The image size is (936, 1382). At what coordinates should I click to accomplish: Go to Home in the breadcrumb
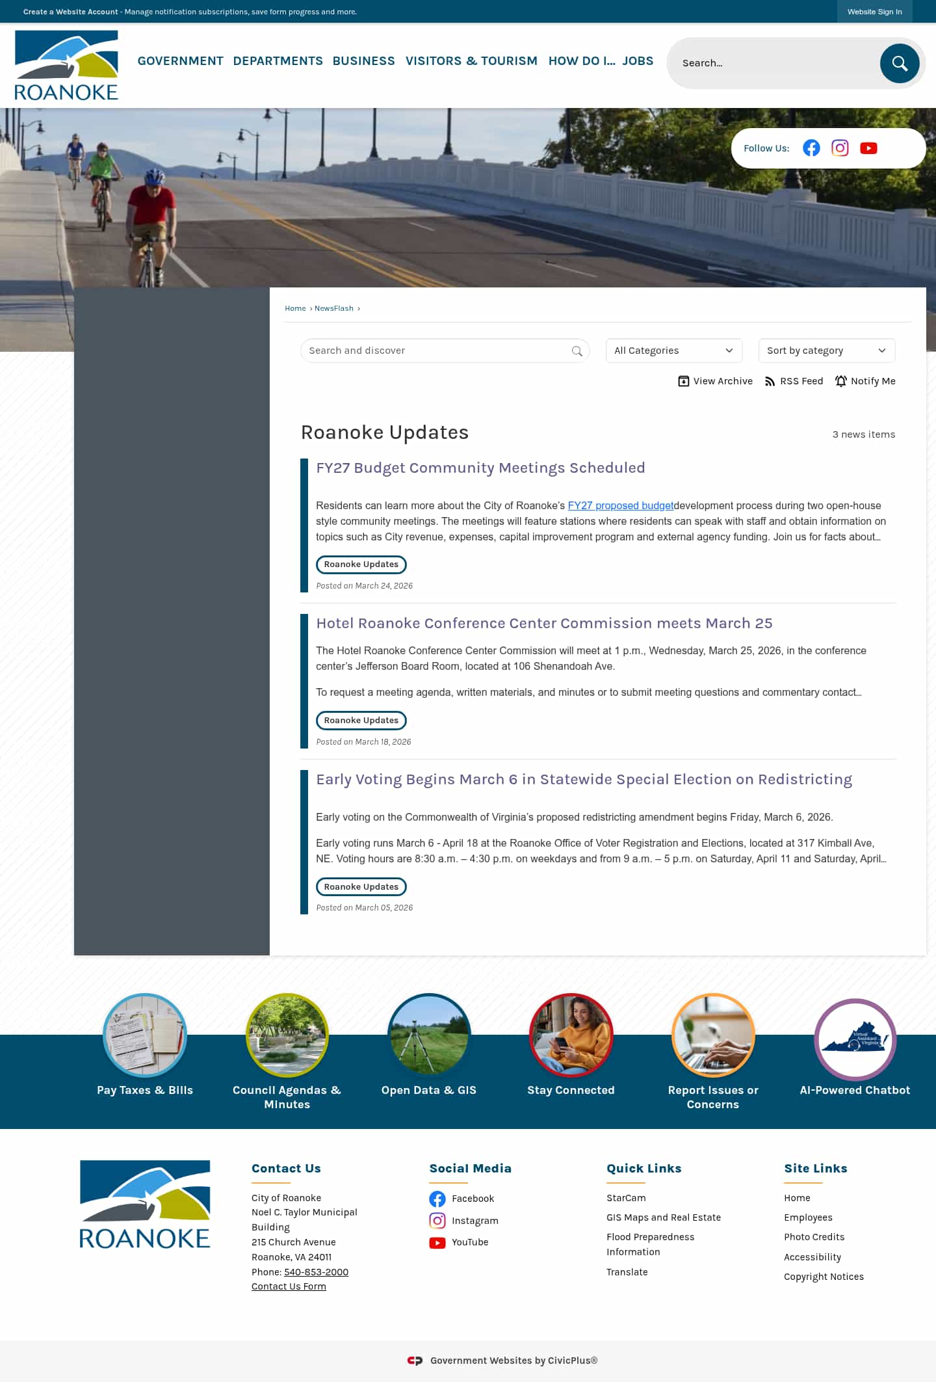295,308
